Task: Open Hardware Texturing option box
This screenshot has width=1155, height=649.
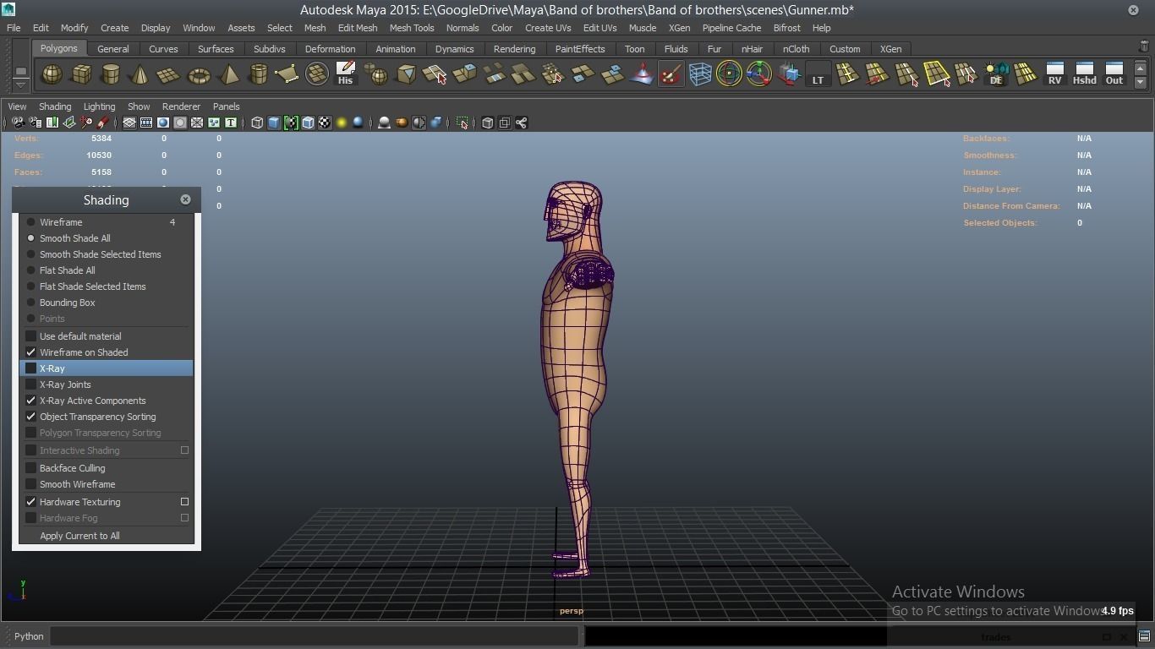Action: 184,502
